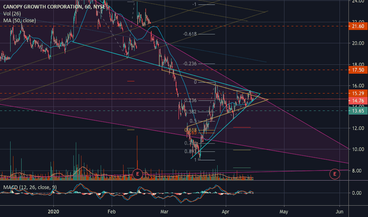This screenshot has width=368, height=217.
Task: Click the 0.382 Fibonacci level label
Action: (191, 112)
